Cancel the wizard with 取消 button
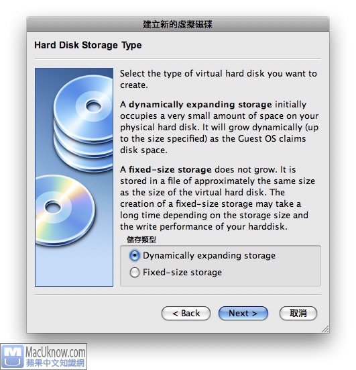This screenshot has height=370, width=356. tap(298, 314)
